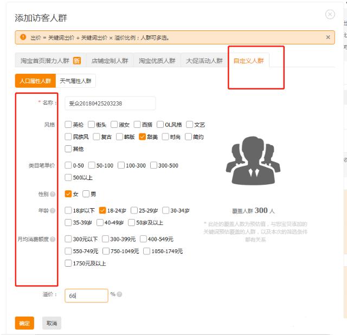347x335 pixels.
Task: Check the 30-34岁 age checkbox
Action: point(166,210)
